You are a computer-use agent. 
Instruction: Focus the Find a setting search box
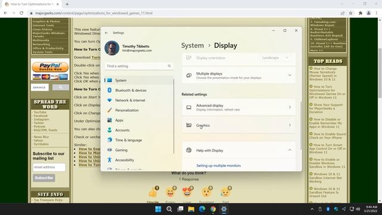pyautogui.click(x=139, y=66)
